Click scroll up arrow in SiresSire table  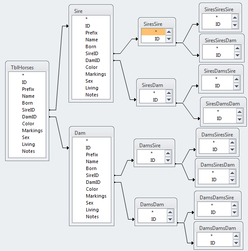[x=169, y=32]
